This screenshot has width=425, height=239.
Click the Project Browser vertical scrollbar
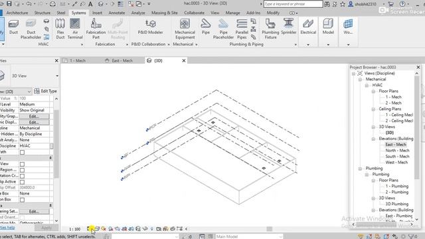417,127
